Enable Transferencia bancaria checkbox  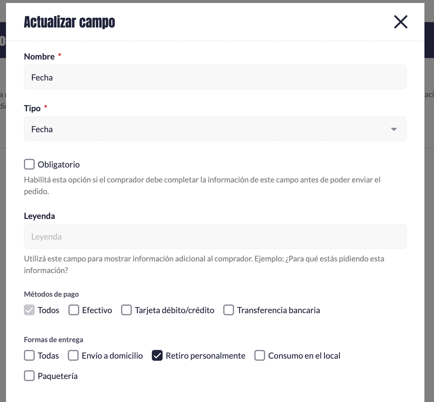[x=229, y=310]
